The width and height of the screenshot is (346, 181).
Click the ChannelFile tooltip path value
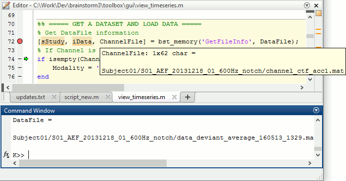point(223,71)
